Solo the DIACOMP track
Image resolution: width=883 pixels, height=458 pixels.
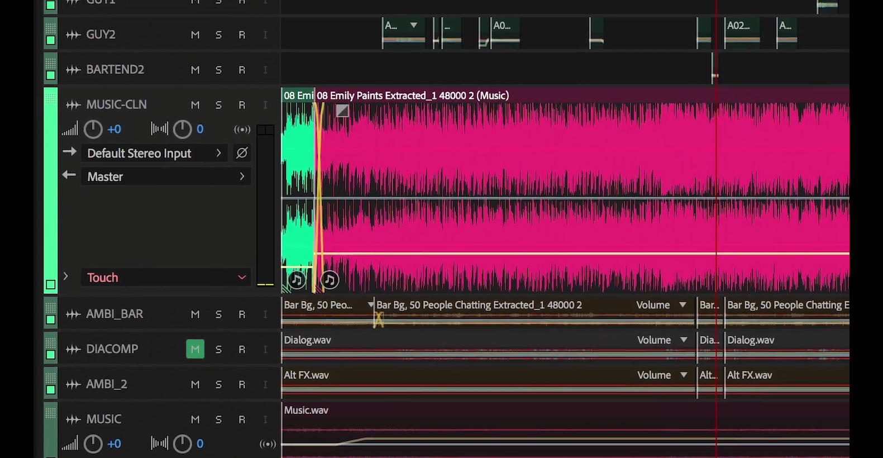point(218,350)
